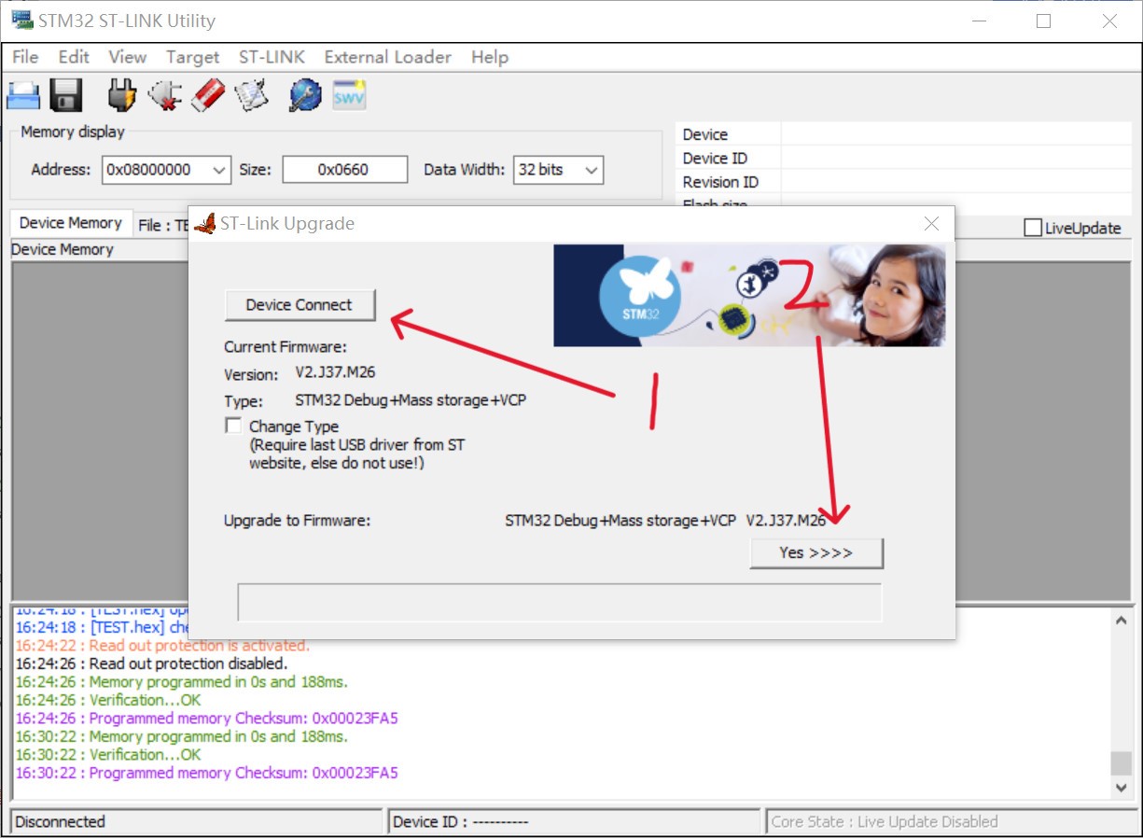Connect to target using plug icon
1143x838 pixels.
pyautogui.click(x=121, y=94)
